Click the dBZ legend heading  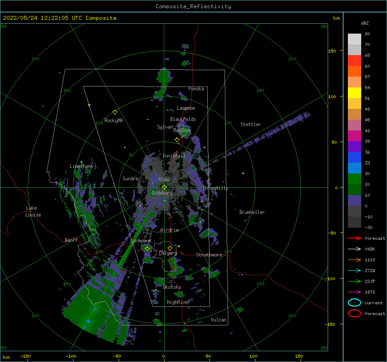tap(365, 23)
